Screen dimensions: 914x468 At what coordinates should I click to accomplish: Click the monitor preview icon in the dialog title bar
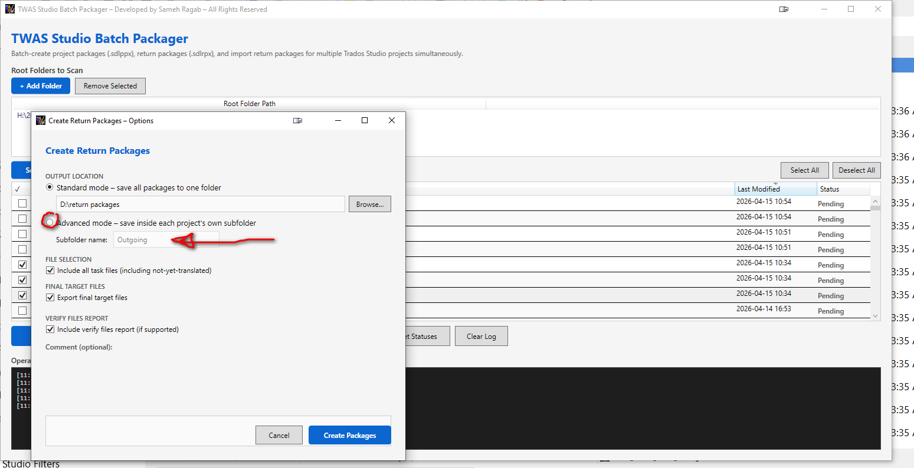[298, 120]
